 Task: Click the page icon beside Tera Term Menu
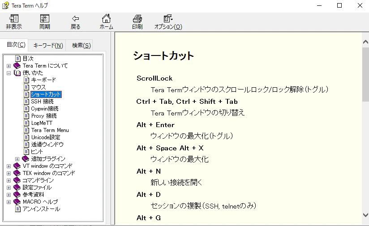(x=26, y=130)
